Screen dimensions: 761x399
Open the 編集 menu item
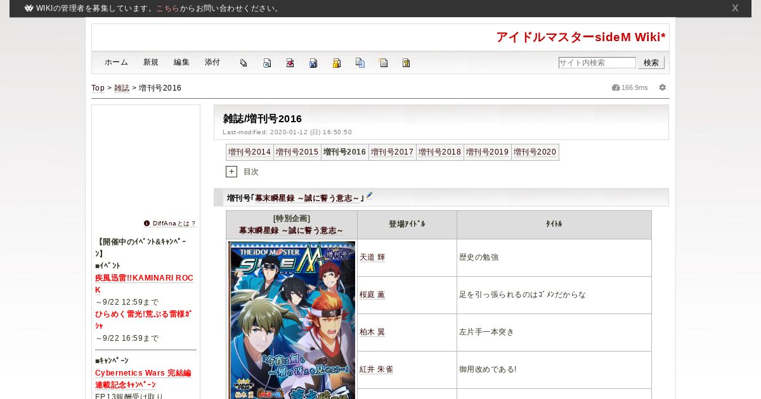point(181,62)
